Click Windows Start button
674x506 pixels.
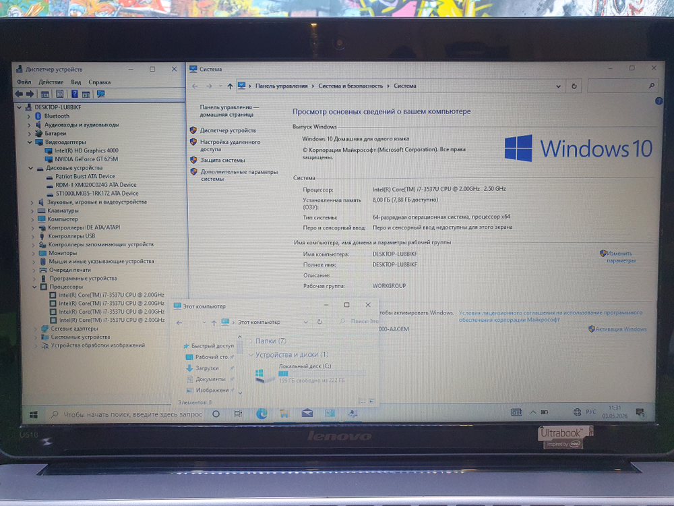(x=34, y=414)
